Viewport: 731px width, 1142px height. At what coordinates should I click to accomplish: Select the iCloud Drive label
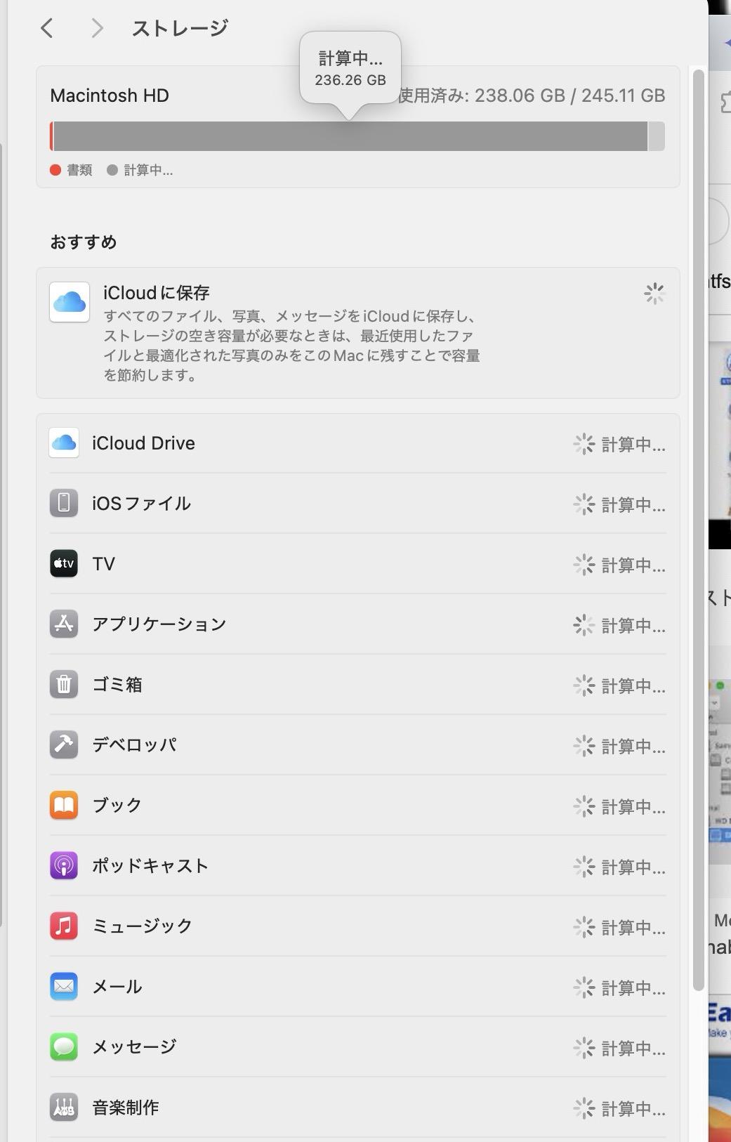click(x=143, y=443)
